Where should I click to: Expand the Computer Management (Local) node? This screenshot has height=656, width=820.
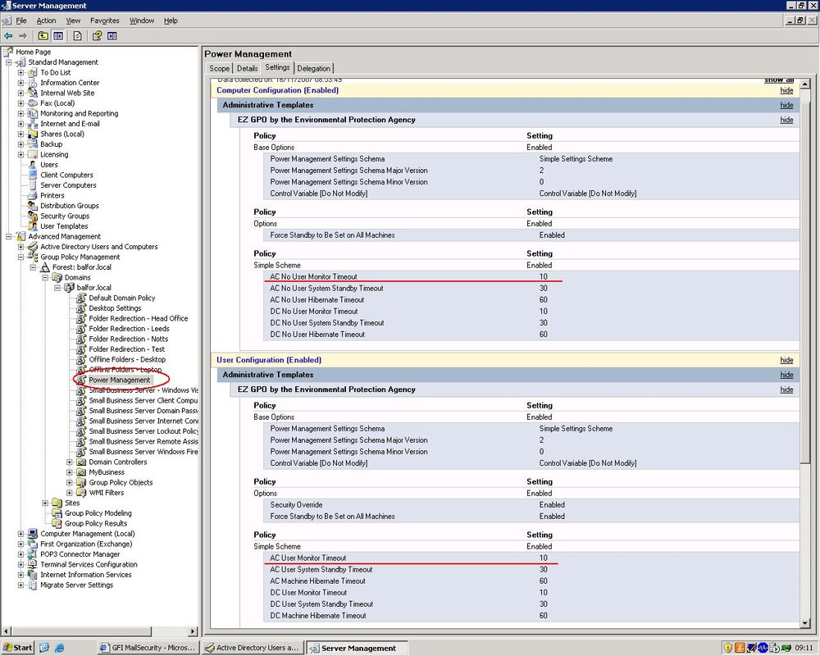pos(20,534)
